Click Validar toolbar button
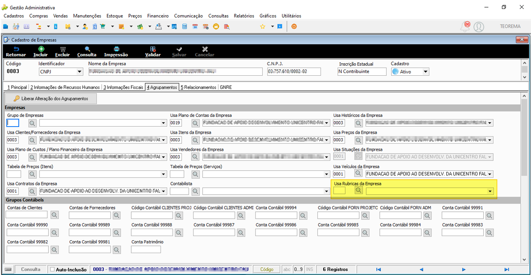The height and width of the screenshot is (275, 531). (153, 51)
